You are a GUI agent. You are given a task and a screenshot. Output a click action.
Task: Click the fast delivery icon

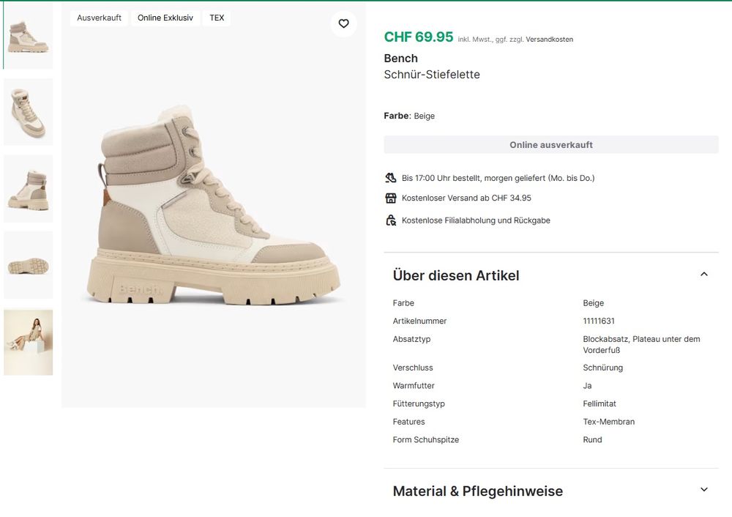(x=390, y=178)
